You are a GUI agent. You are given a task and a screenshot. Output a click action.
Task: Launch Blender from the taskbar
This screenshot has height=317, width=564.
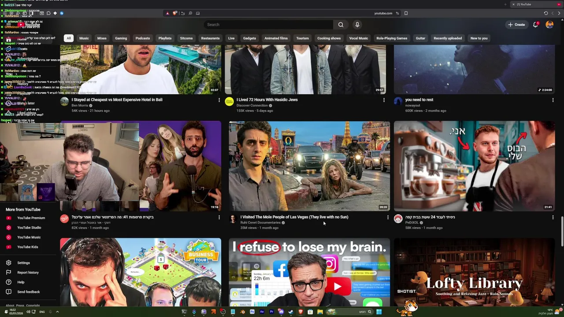pyautogui.click(x=243, y=312)
